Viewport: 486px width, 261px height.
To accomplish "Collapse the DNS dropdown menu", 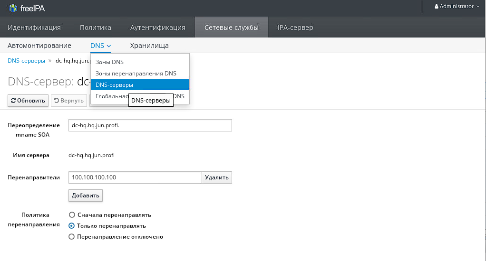I will [x=100, y=46].
